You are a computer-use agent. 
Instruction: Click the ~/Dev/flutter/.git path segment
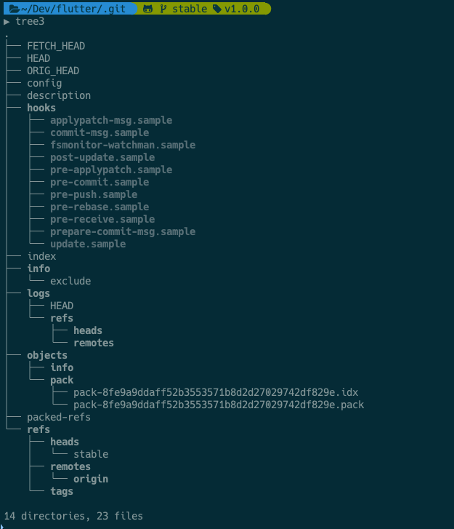[73, 9]
